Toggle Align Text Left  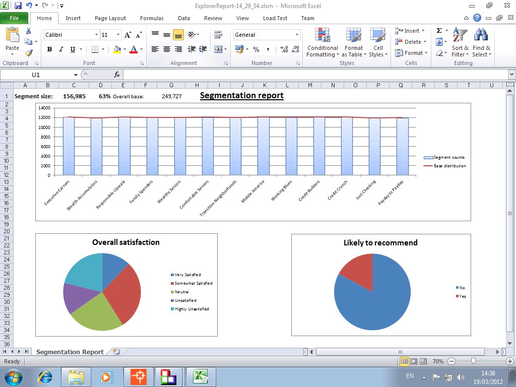[x=155, y=49]
